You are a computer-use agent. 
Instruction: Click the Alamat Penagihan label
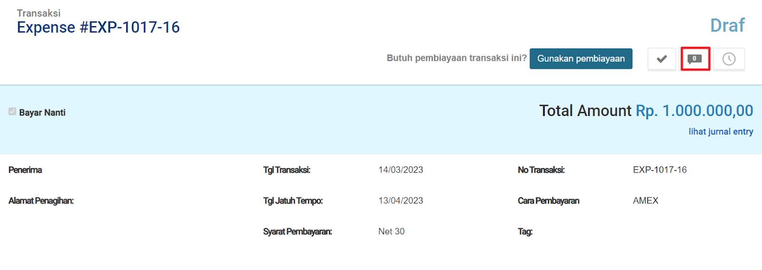pos(41,201)
